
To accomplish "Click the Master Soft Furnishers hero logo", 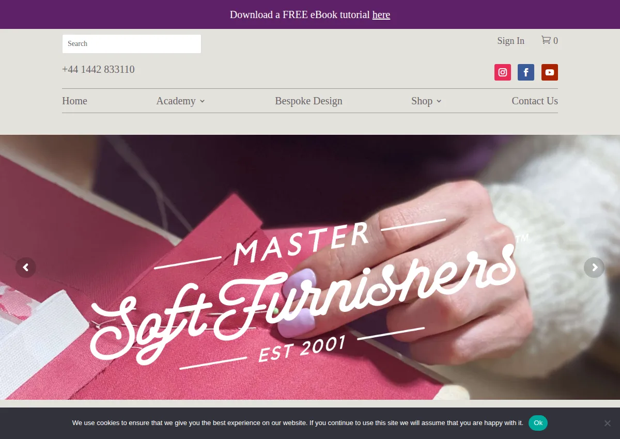I will point(310,294).
